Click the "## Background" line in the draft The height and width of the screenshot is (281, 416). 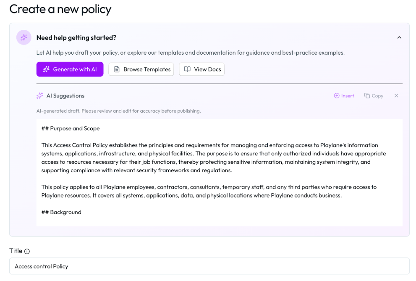(61, 212)
